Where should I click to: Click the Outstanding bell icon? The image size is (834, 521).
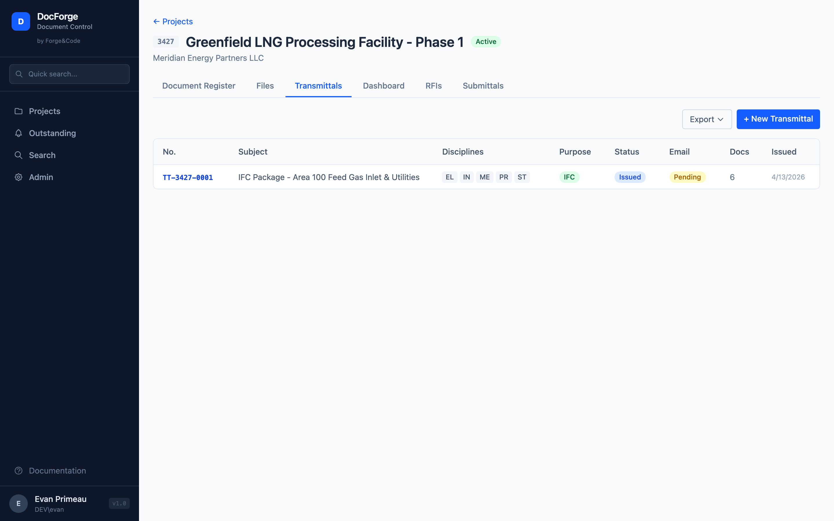tap(19, 133)
